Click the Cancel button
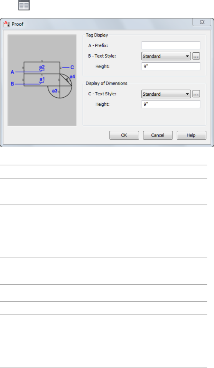Image resolution: width=214 pixels, height=368 pixels. [158, 135]
